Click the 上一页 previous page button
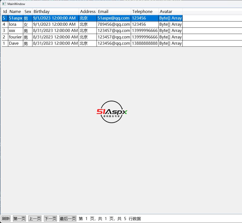This screenshot has height=223, width=242. point(35,219)
